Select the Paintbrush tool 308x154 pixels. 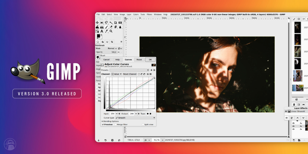pos(106,27)
